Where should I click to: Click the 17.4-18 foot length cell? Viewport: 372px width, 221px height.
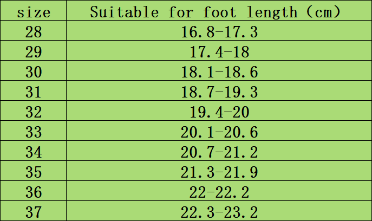[219, 53]
